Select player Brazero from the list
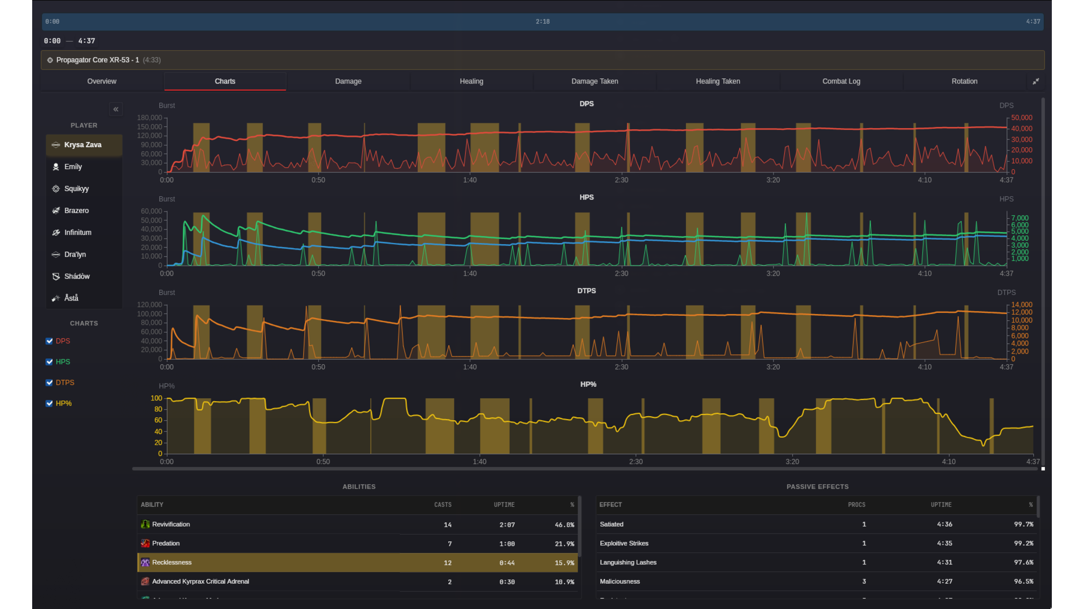The width and height of the screenshot is (1084, 609). [84, 210]
